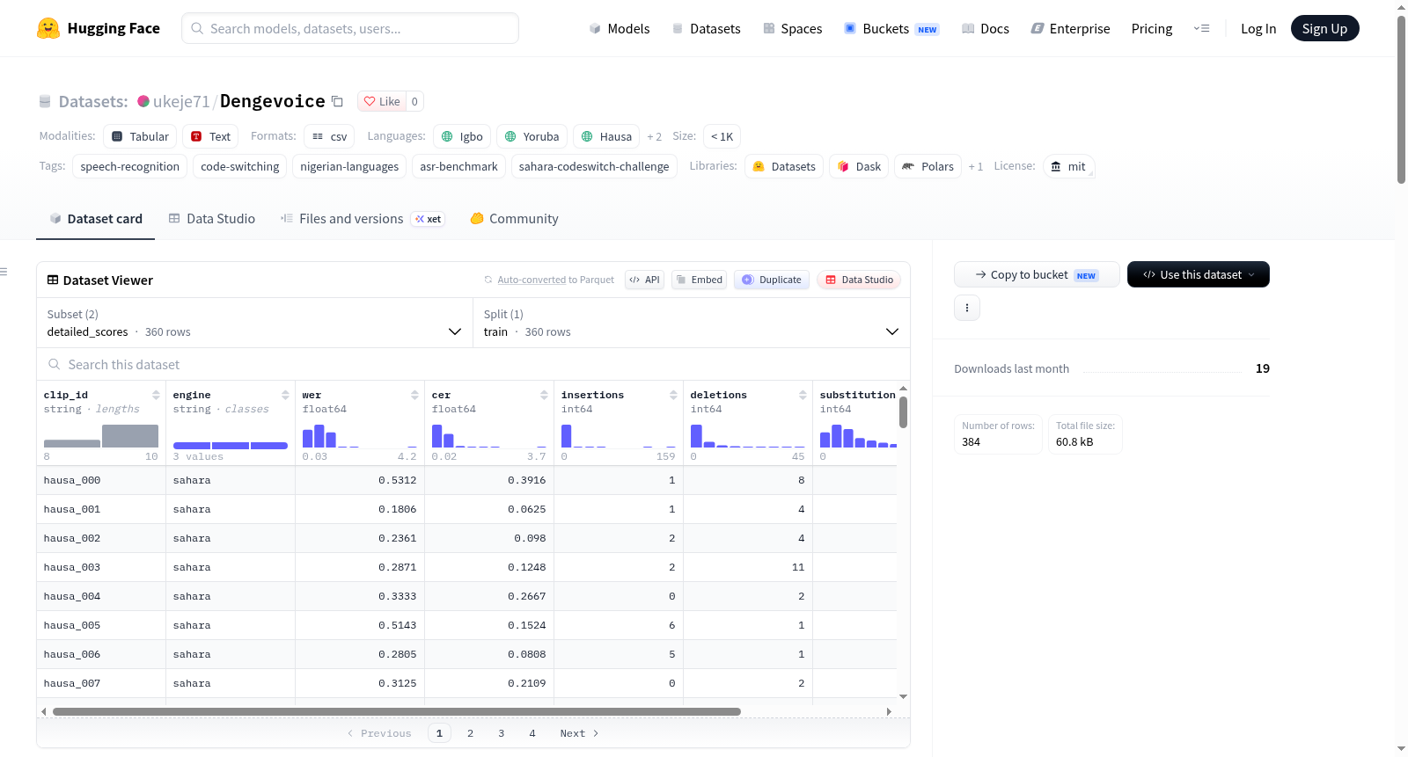The image size is (1408, 757).
Task: Show the +1 more libraries
Action: click(x=975, y=166)
